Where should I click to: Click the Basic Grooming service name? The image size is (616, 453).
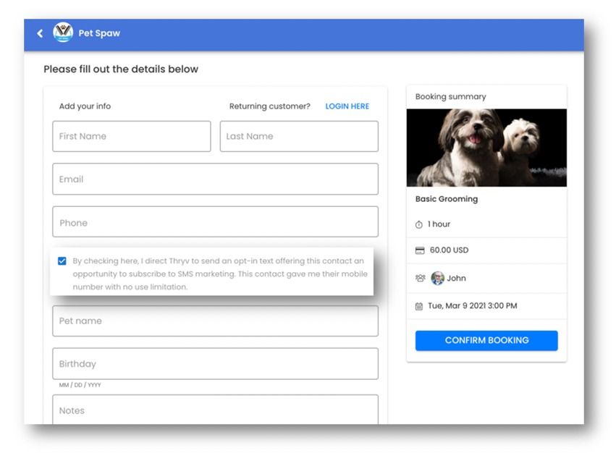point(447,199)
